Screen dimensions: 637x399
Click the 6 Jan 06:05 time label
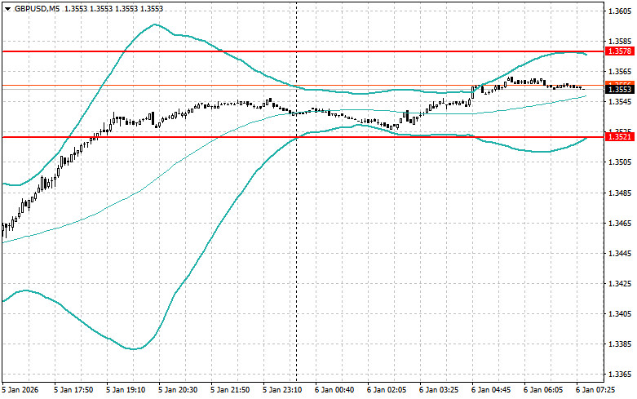click(543, 390)
